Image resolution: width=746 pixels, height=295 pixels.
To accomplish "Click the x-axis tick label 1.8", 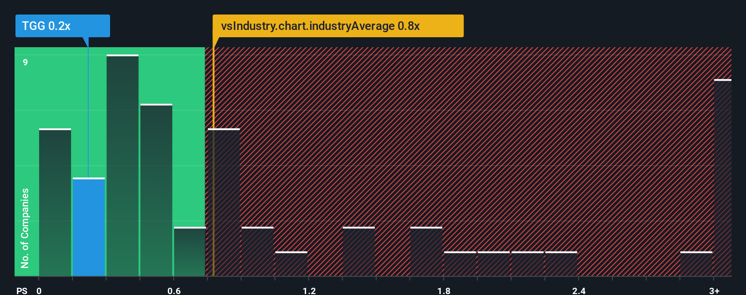I will pos(444,290).
